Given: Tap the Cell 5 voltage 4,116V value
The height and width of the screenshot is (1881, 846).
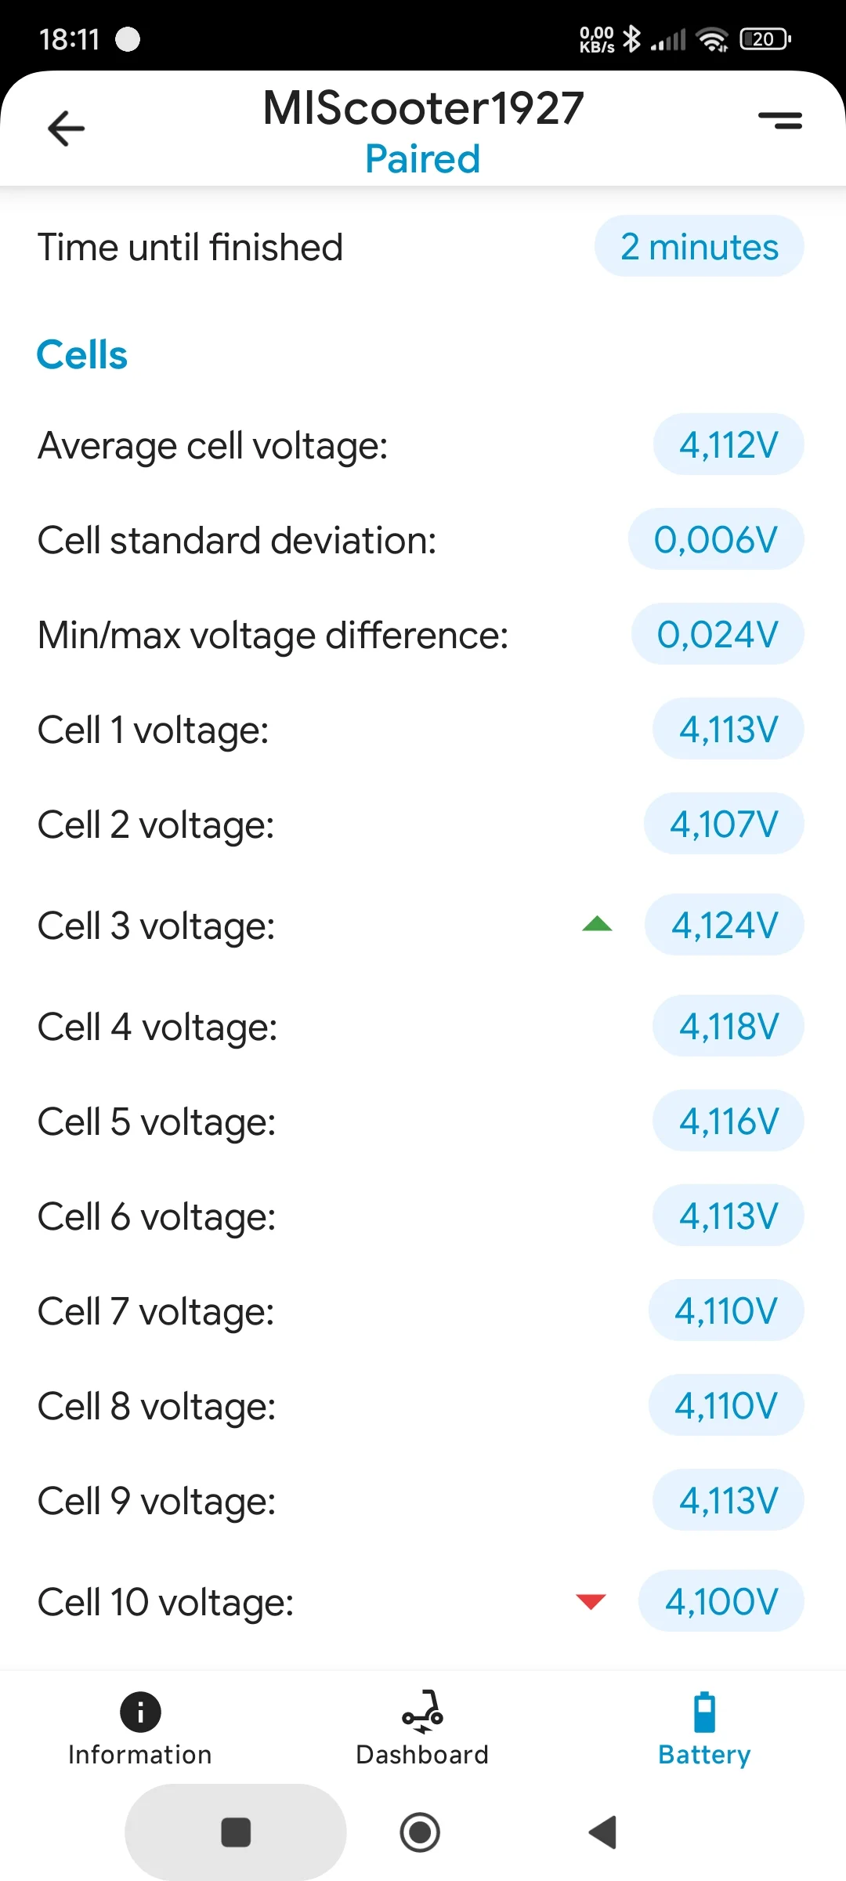Looking at the screenshot, I should pos(728,1121).
